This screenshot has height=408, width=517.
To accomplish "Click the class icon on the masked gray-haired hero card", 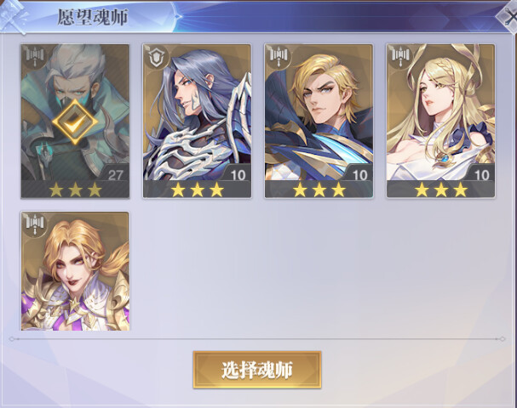I will click(35, 57).
